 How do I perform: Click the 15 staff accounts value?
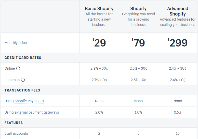click(x=178, y=133)
